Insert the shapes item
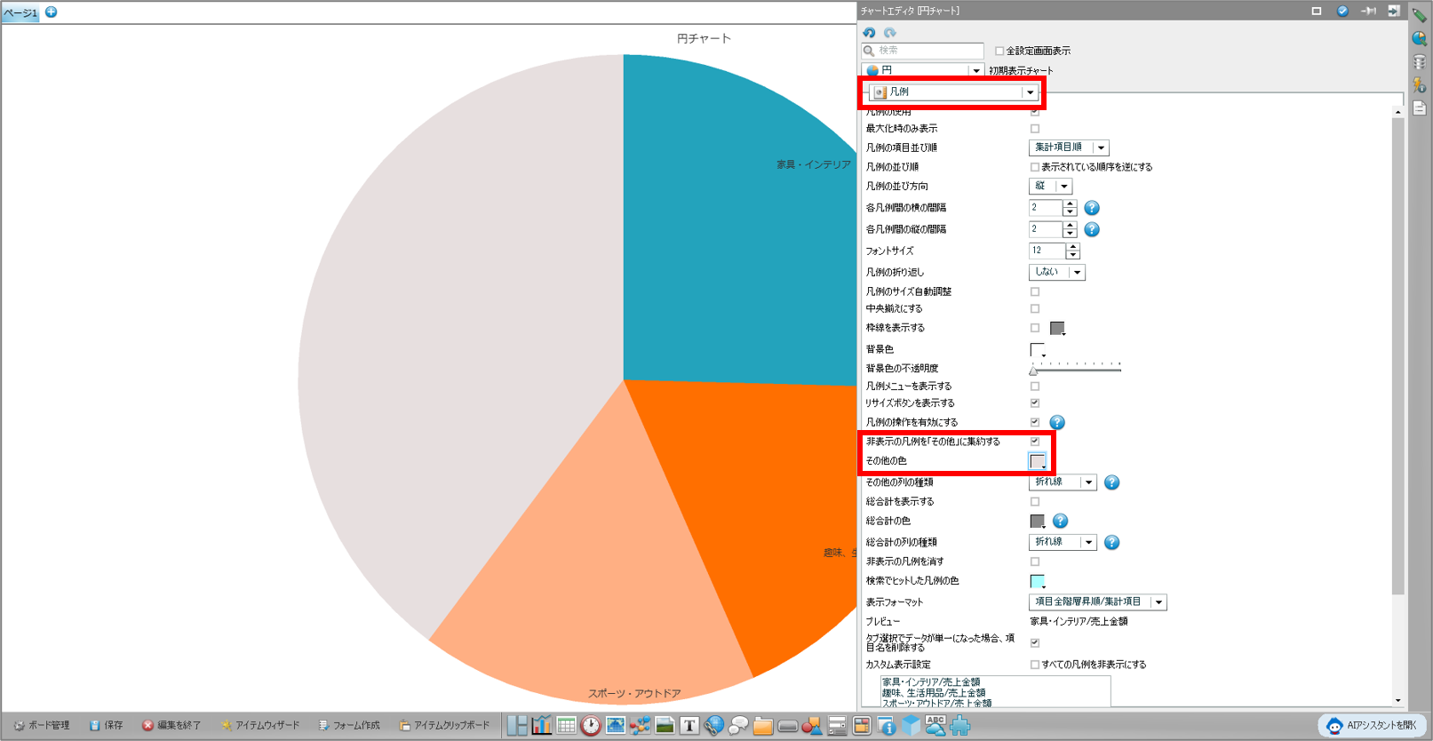Screen dimensions: 1433x741 point(812,726)
